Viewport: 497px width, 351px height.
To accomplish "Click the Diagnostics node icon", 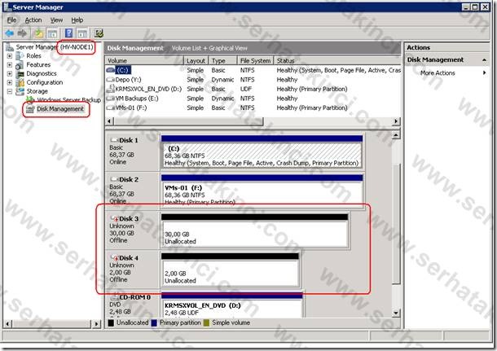I will point(20,73).
